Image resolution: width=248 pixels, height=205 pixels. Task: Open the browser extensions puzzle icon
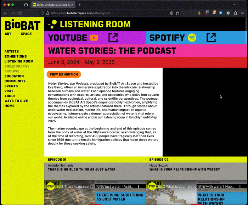click(235, 13)
